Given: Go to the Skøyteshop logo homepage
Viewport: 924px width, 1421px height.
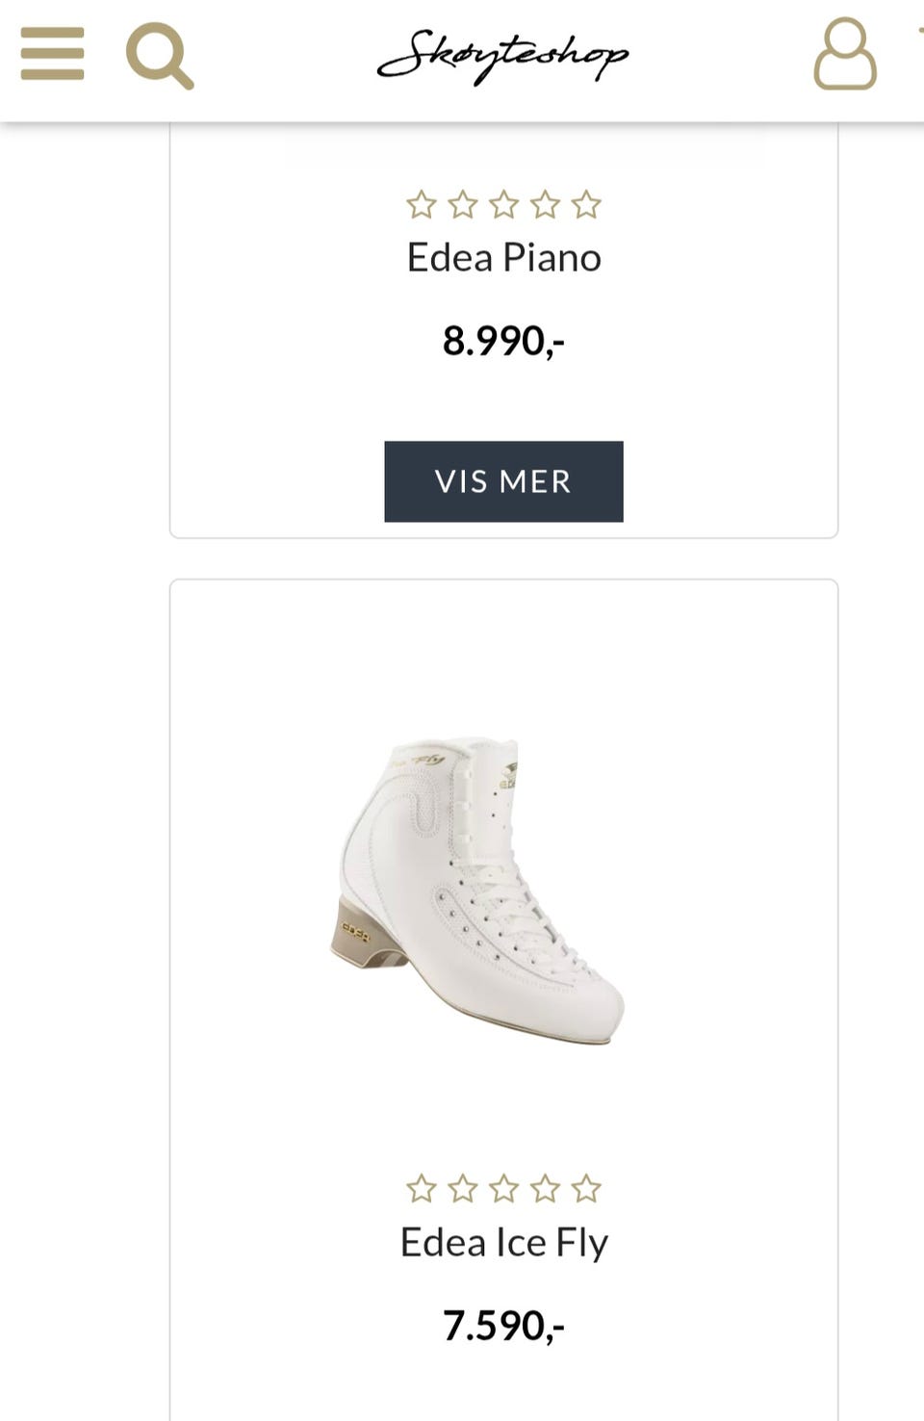Looking at the screenshot, I should 502,56.
